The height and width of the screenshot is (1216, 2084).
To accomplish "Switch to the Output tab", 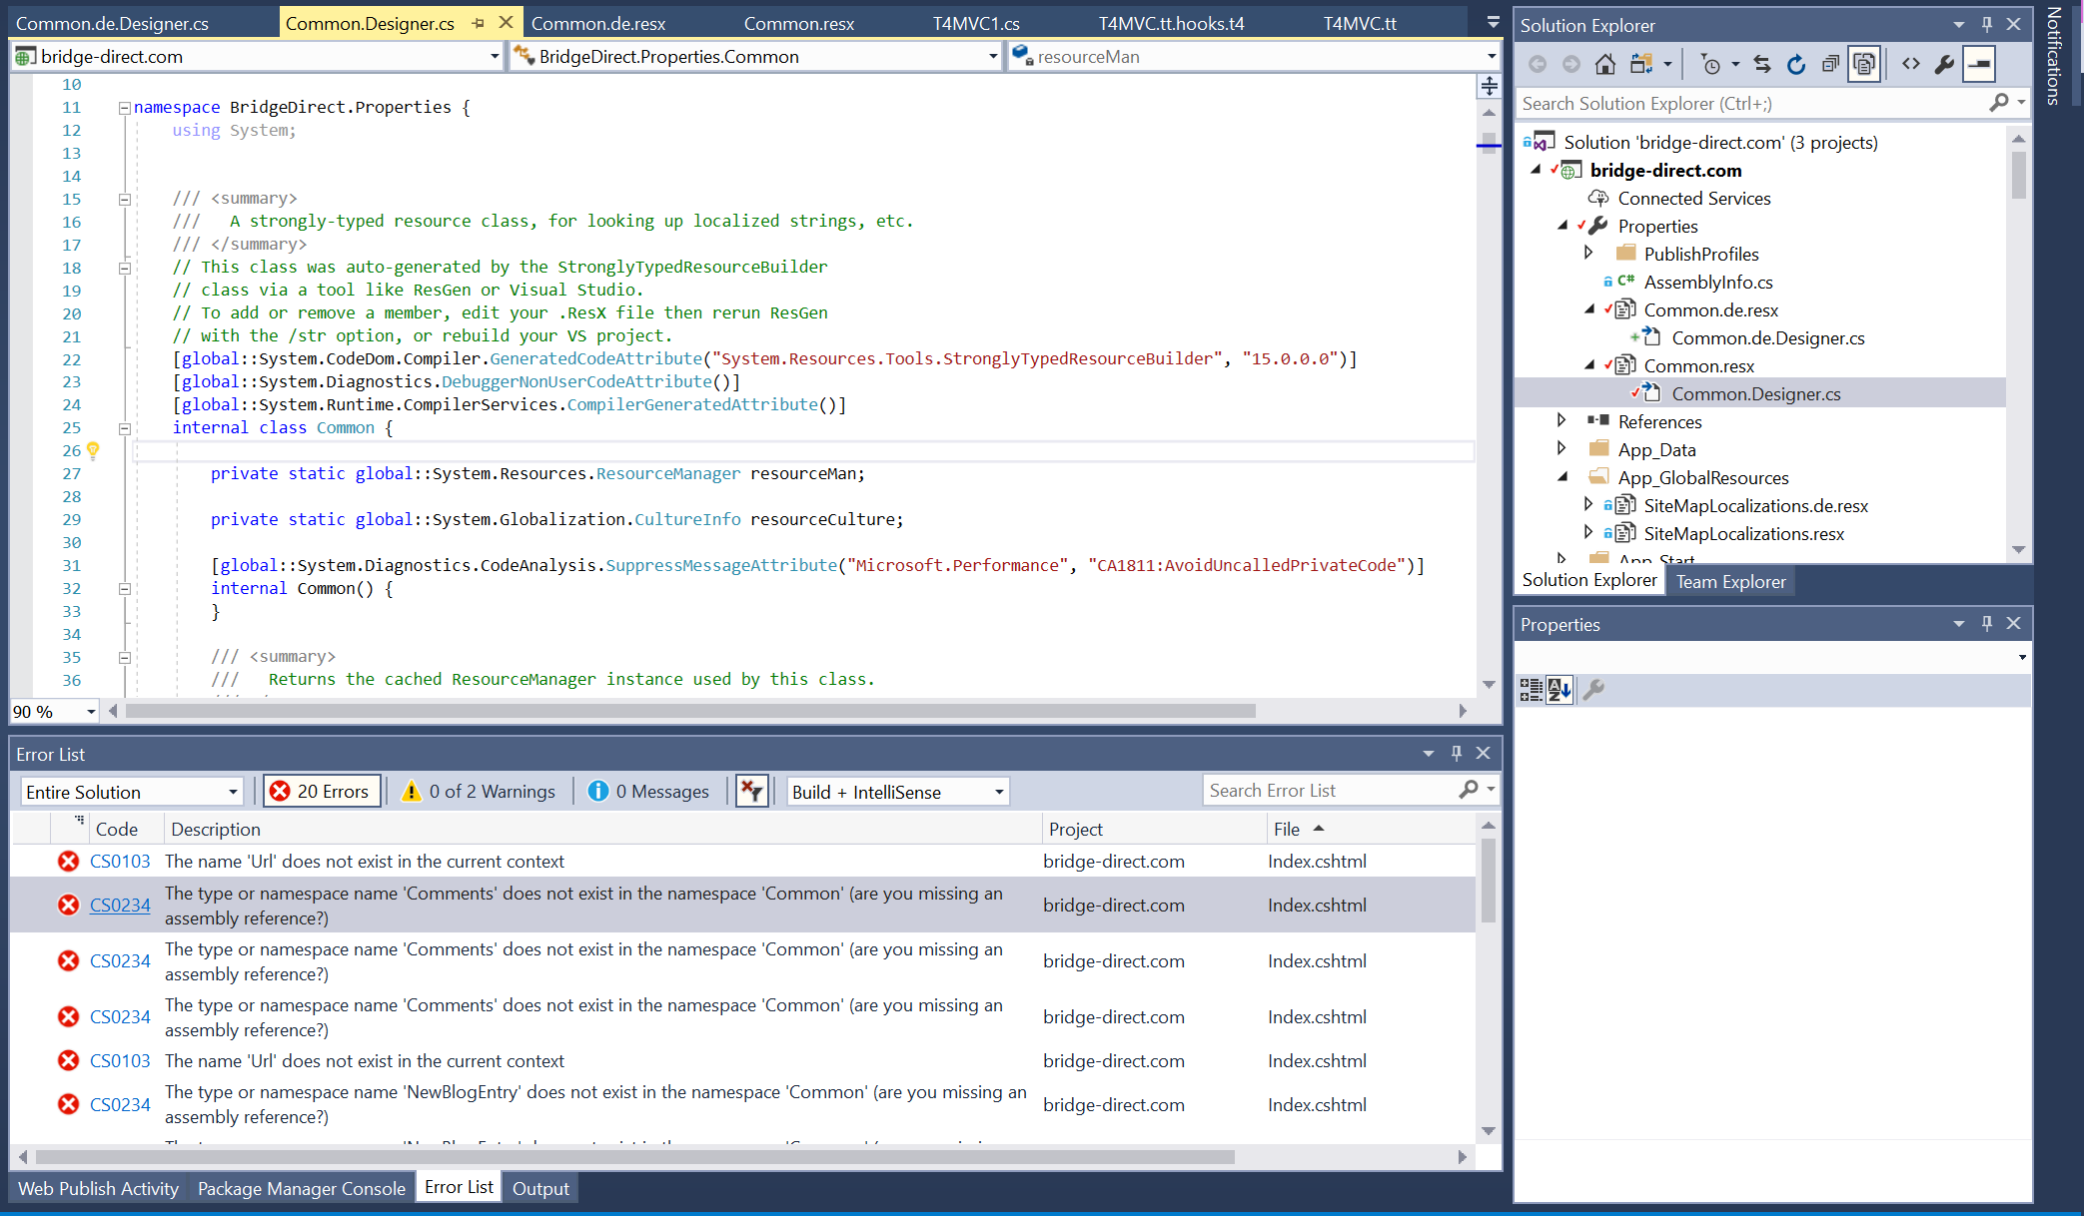I will (x=539, y=1188).
